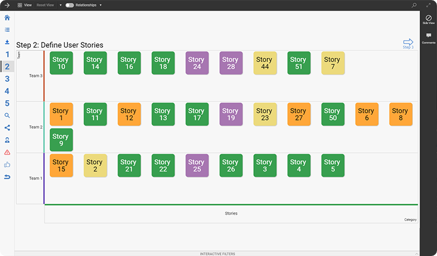Expand the Interactive Filters bar
Viewport: 437px width, 256px height.
[217, 254]
